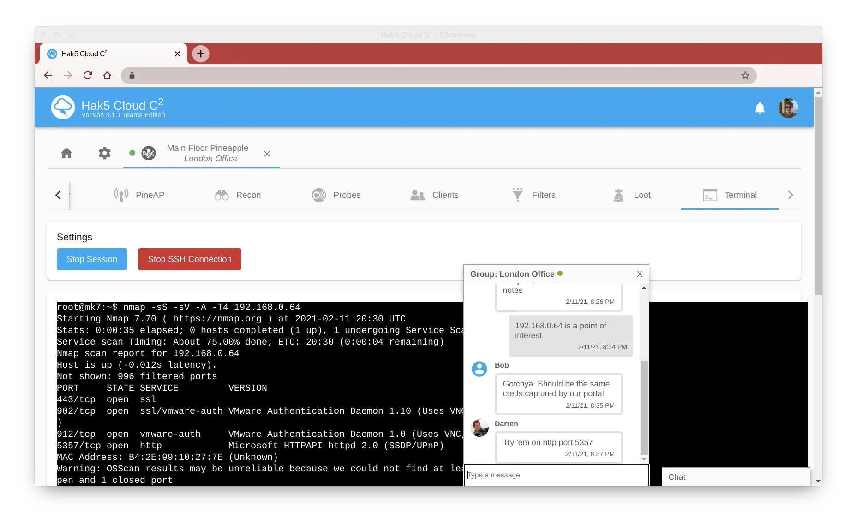Bookmark the page with star icon

click(x=745, y=76)
